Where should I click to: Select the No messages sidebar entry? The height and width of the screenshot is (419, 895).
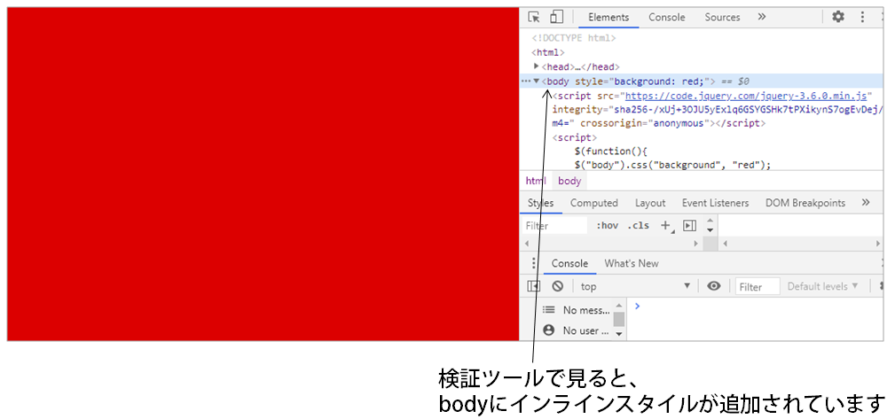click(577, 310)
